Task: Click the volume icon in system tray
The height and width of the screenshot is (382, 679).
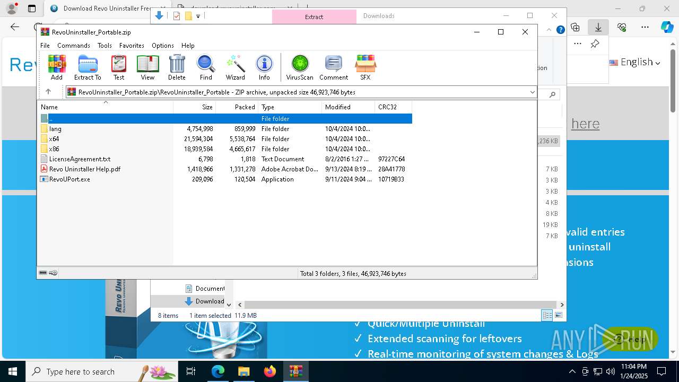Action: click(610, 371)
